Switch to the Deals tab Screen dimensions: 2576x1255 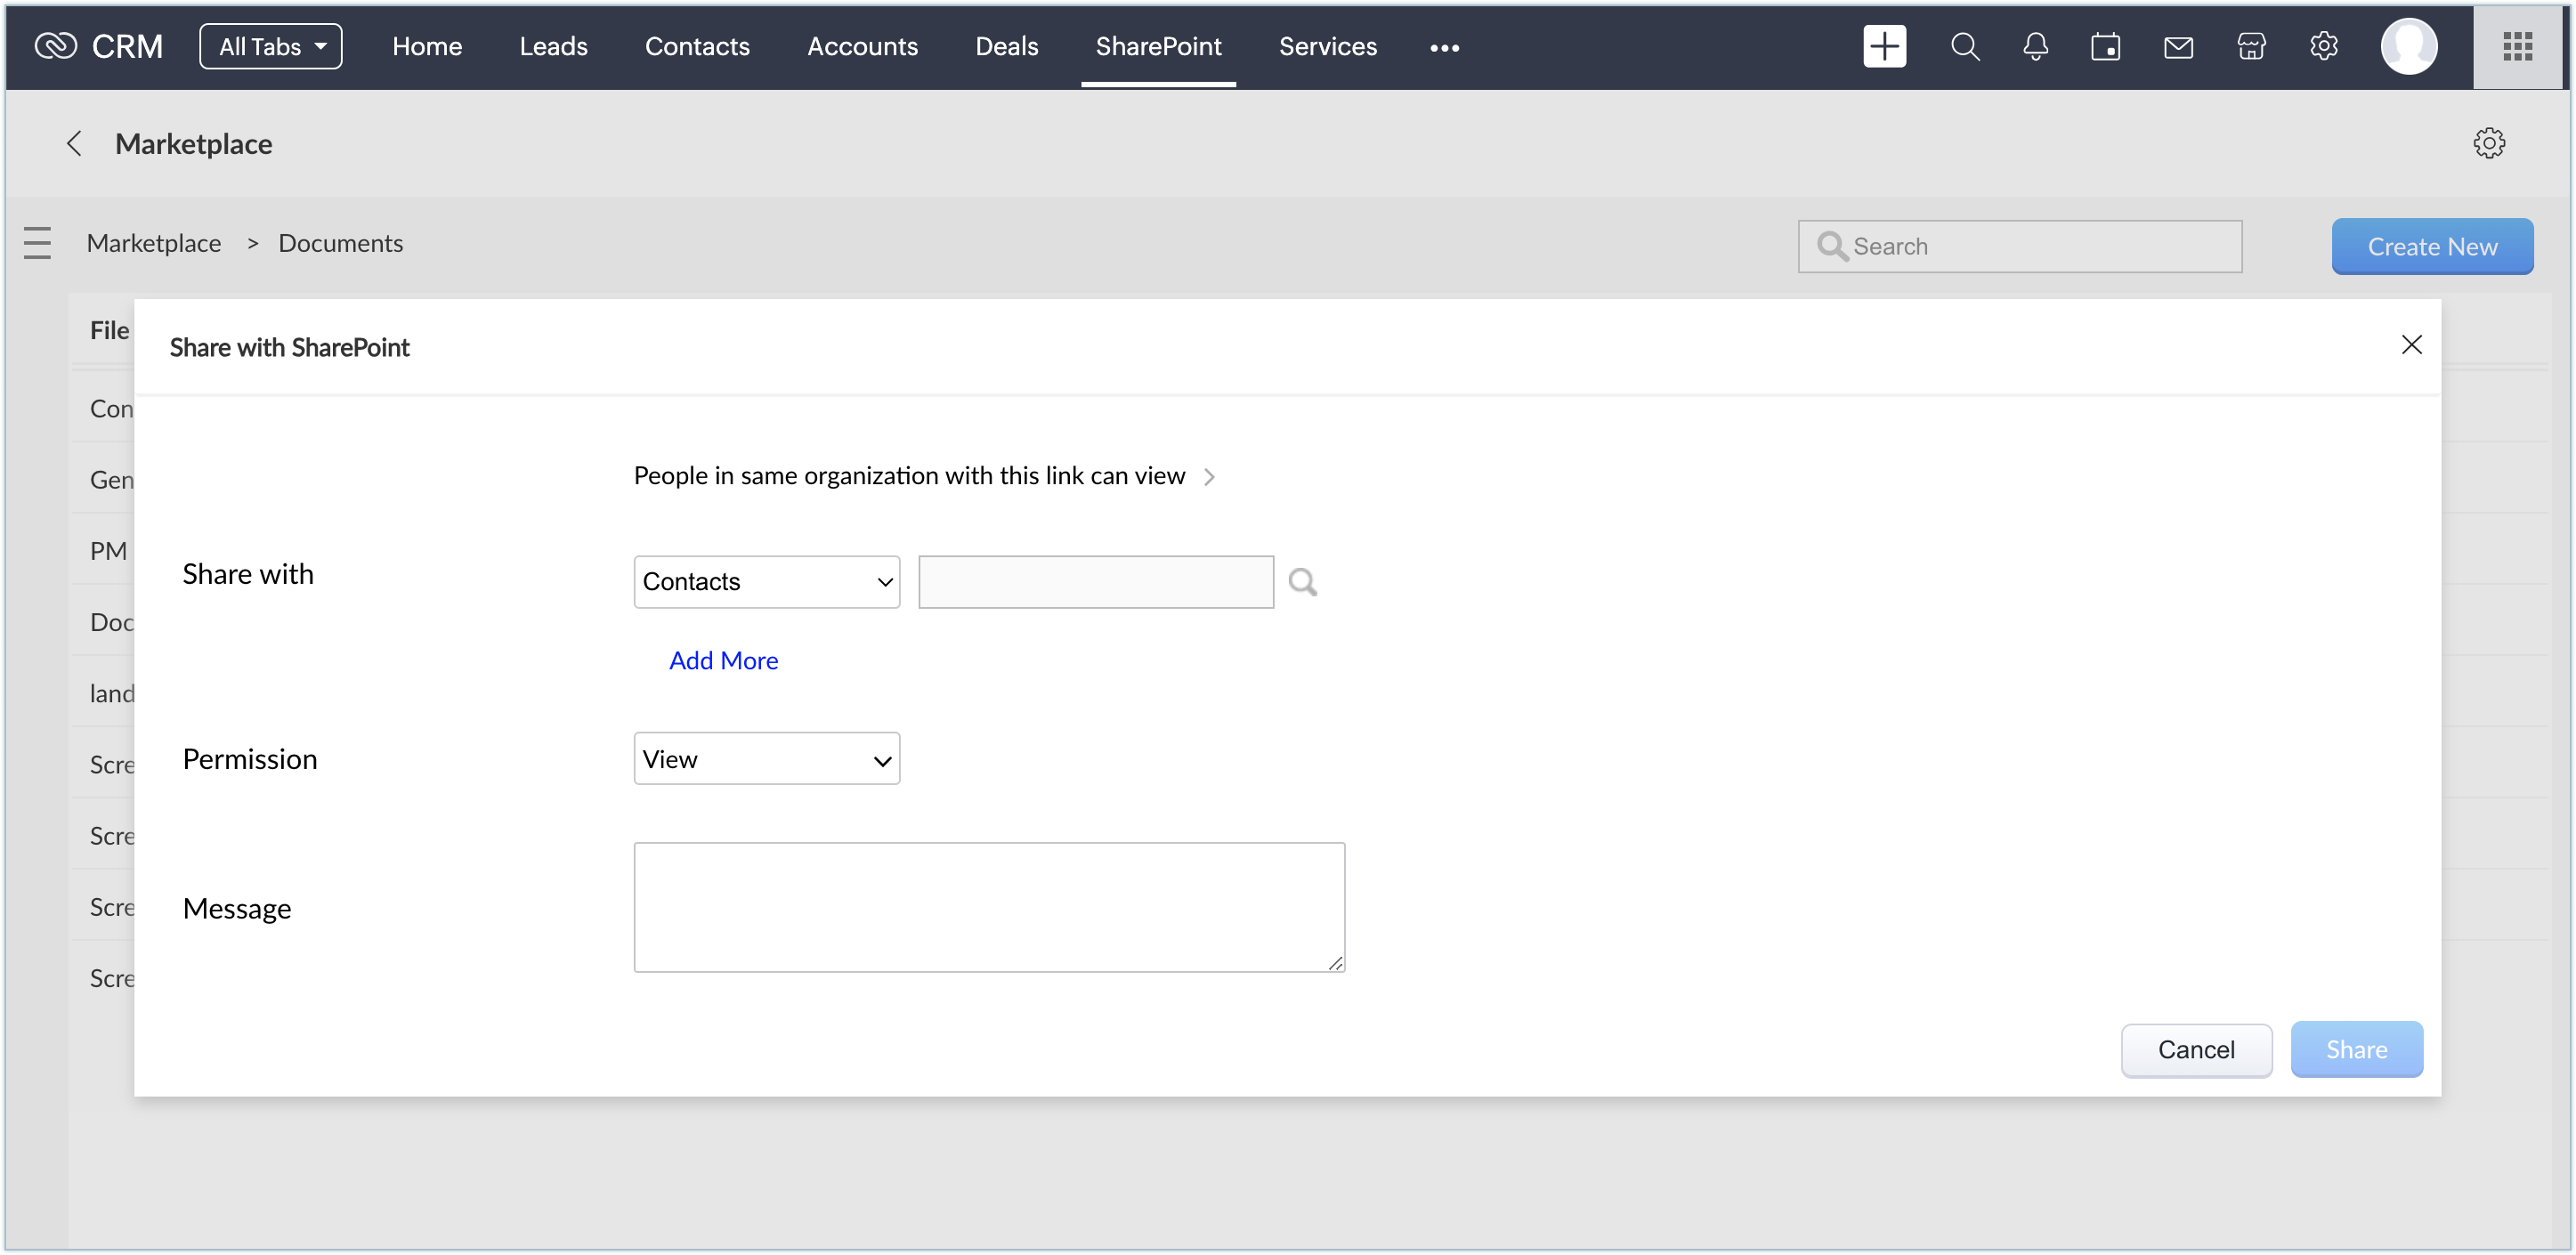click(1006, 47)
